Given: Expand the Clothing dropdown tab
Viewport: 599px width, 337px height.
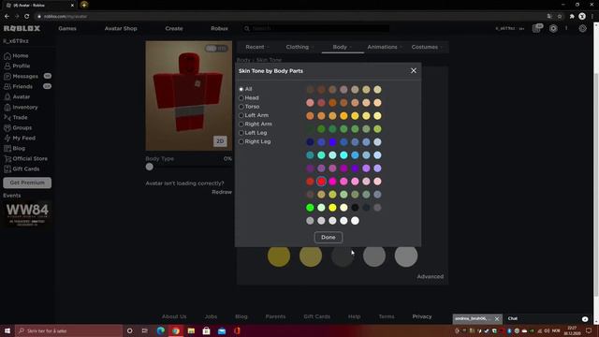Looking at the screenshot, I should pos(299,47).
